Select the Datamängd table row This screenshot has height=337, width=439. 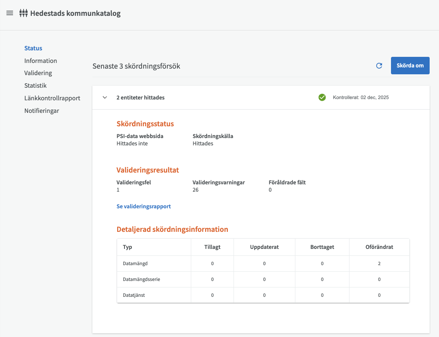pos(135,264)
